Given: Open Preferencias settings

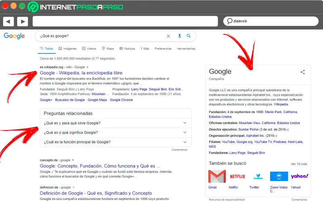Looking at the screenshot, I should pos(163,48).
